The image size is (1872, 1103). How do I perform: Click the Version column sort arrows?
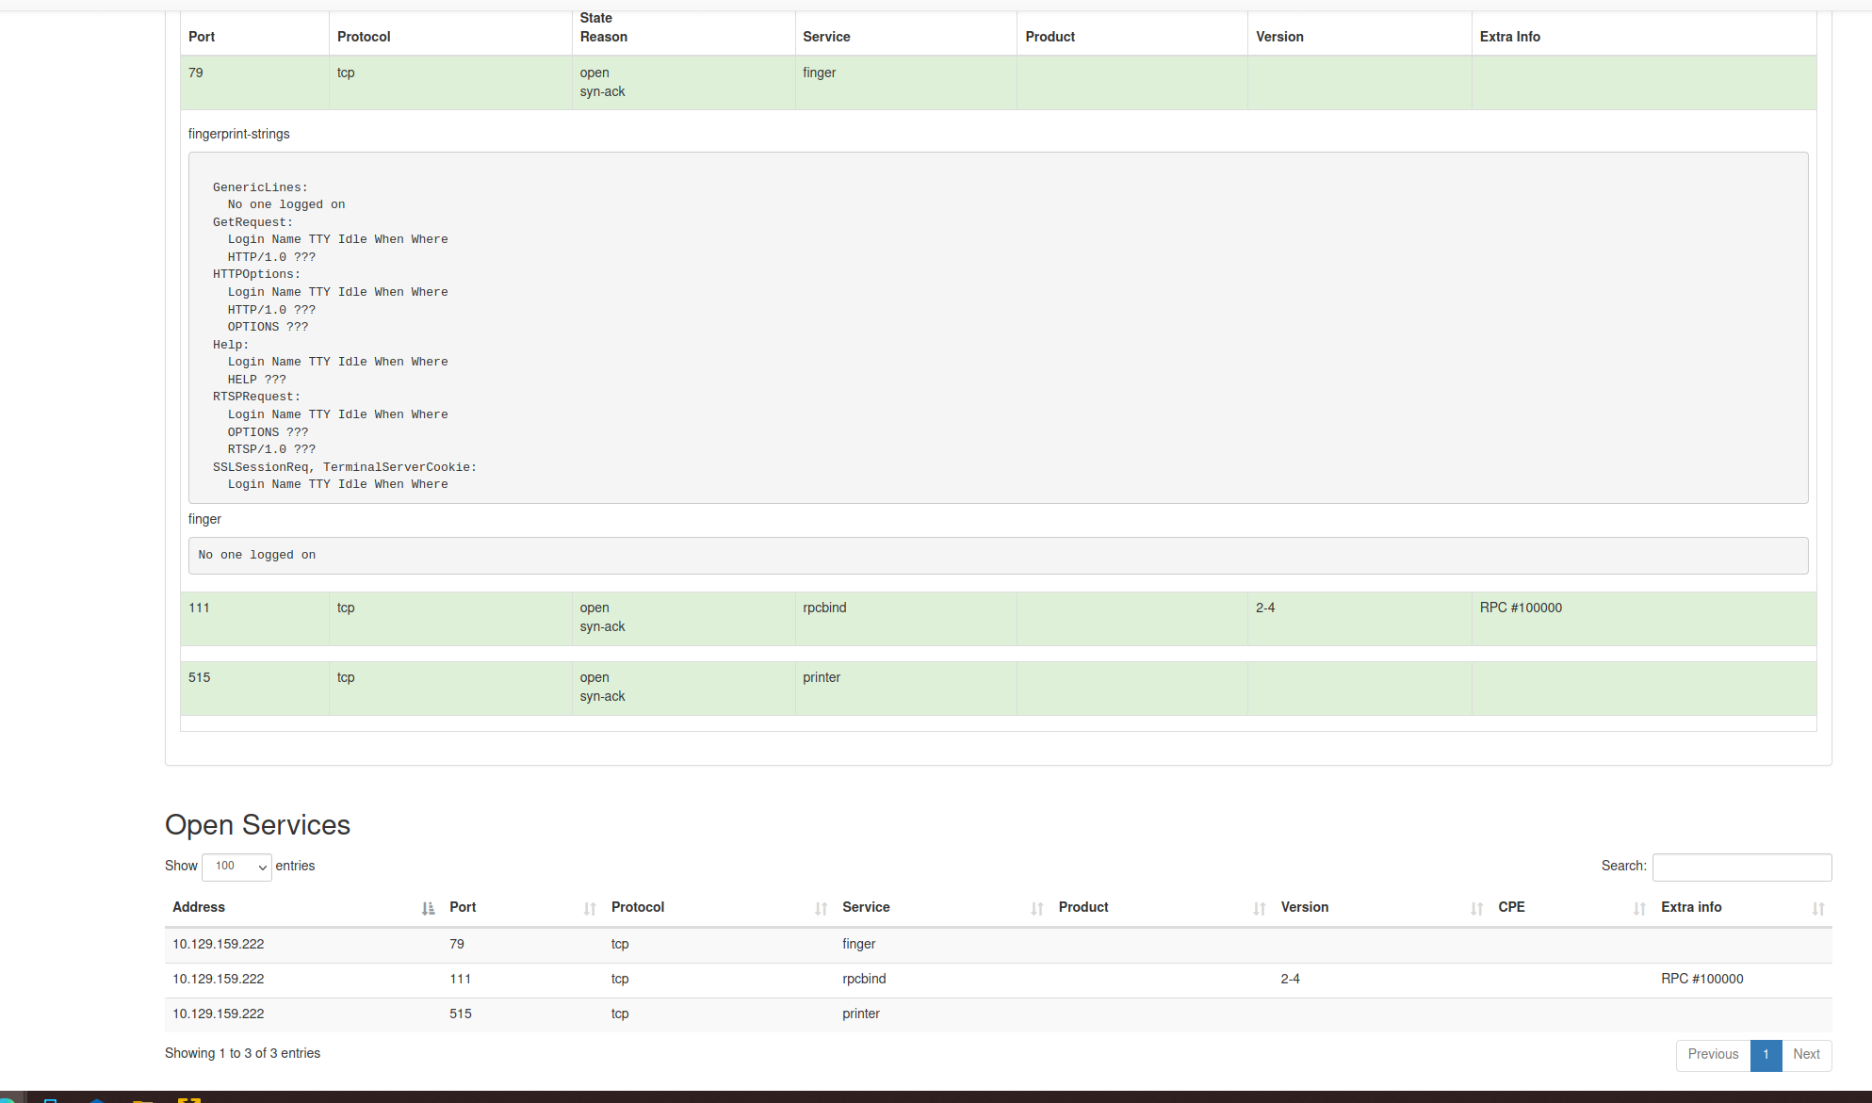[1476, 909]
